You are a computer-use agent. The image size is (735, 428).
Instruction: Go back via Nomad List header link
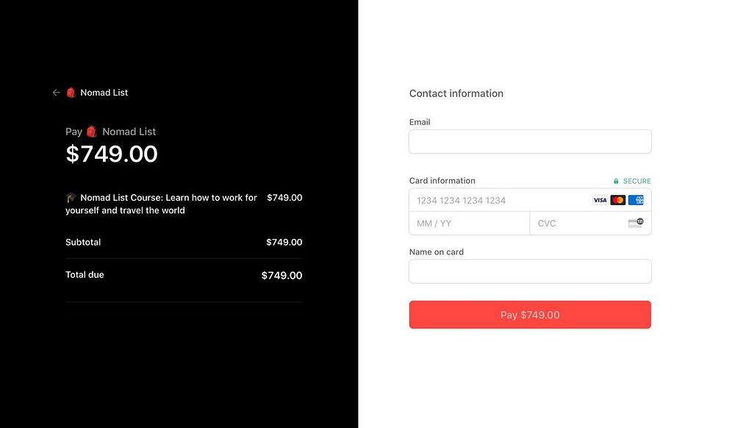click(104, 93)
